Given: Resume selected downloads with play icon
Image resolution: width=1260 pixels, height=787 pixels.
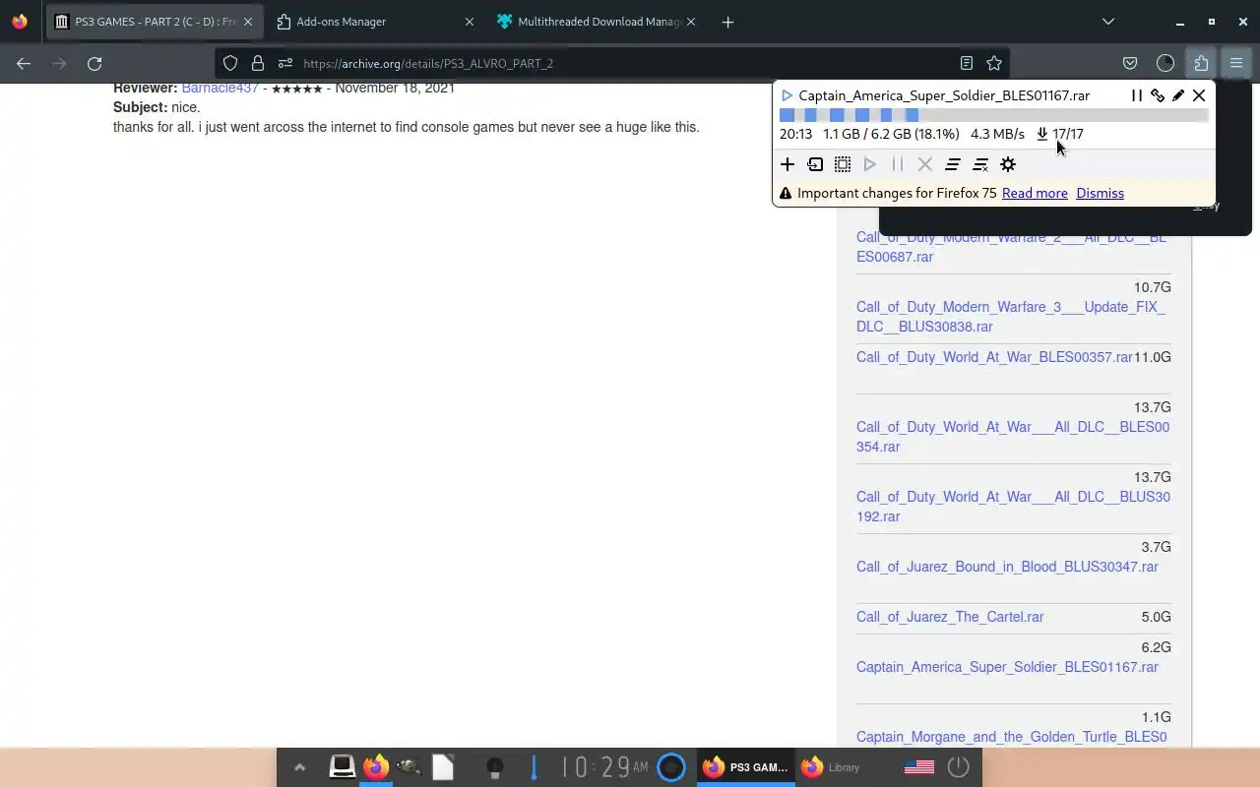Looking at the screenshot, I should [x=870, y=164].
